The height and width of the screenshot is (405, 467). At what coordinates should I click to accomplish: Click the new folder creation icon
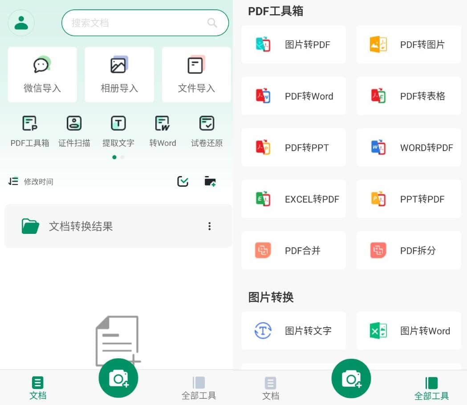pos(210,181)
